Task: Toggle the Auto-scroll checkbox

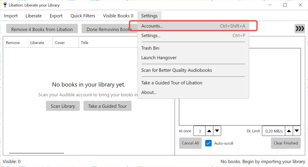Action: (208, 143)
